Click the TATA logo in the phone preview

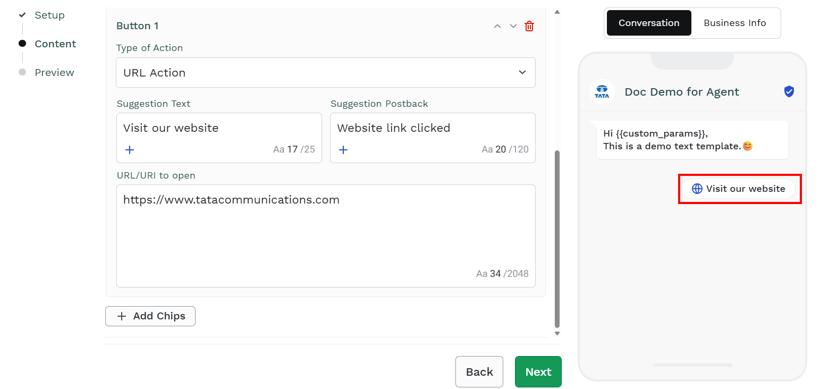[602, 92]
